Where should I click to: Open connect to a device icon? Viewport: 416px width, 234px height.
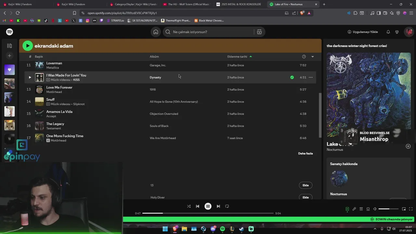tap(368, 209)
